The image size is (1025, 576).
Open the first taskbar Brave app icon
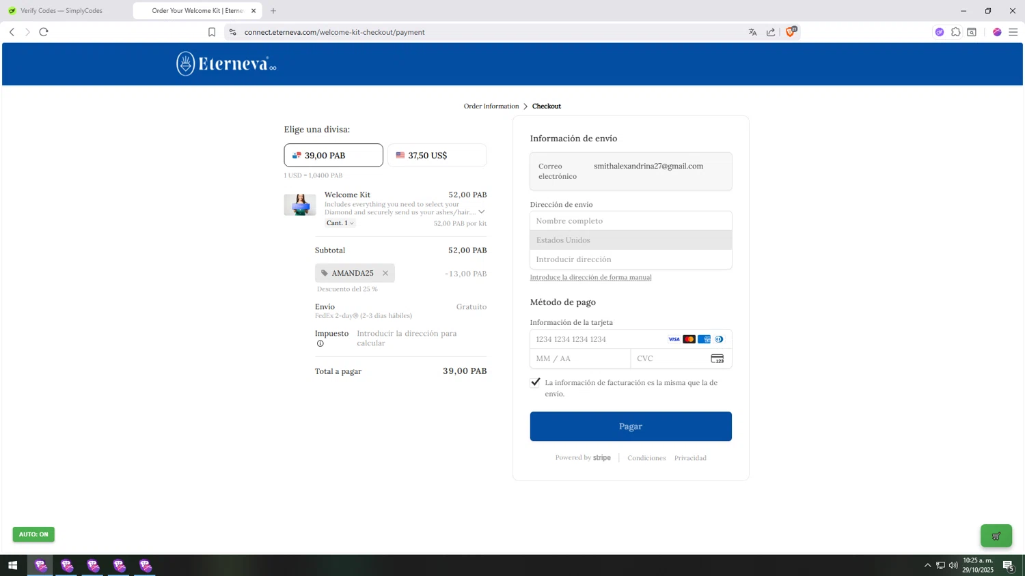[x=40, y=566]
